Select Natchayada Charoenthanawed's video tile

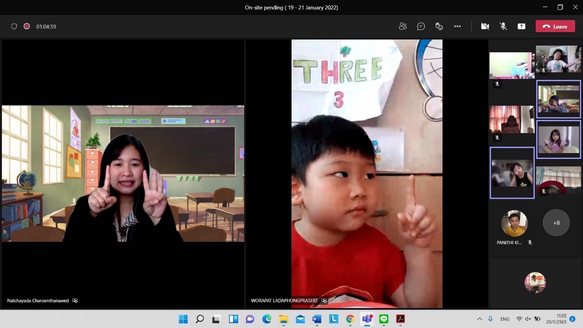point(123,174)
